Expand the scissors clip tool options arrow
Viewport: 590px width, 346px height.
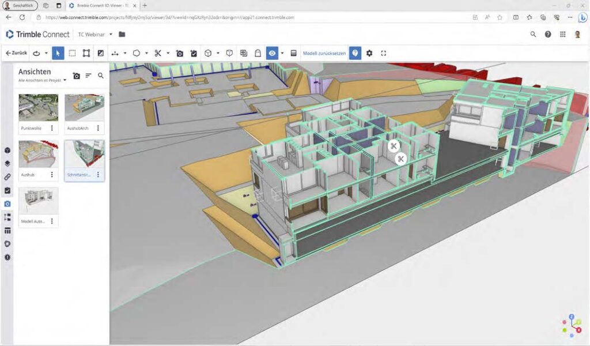[168, 53]
